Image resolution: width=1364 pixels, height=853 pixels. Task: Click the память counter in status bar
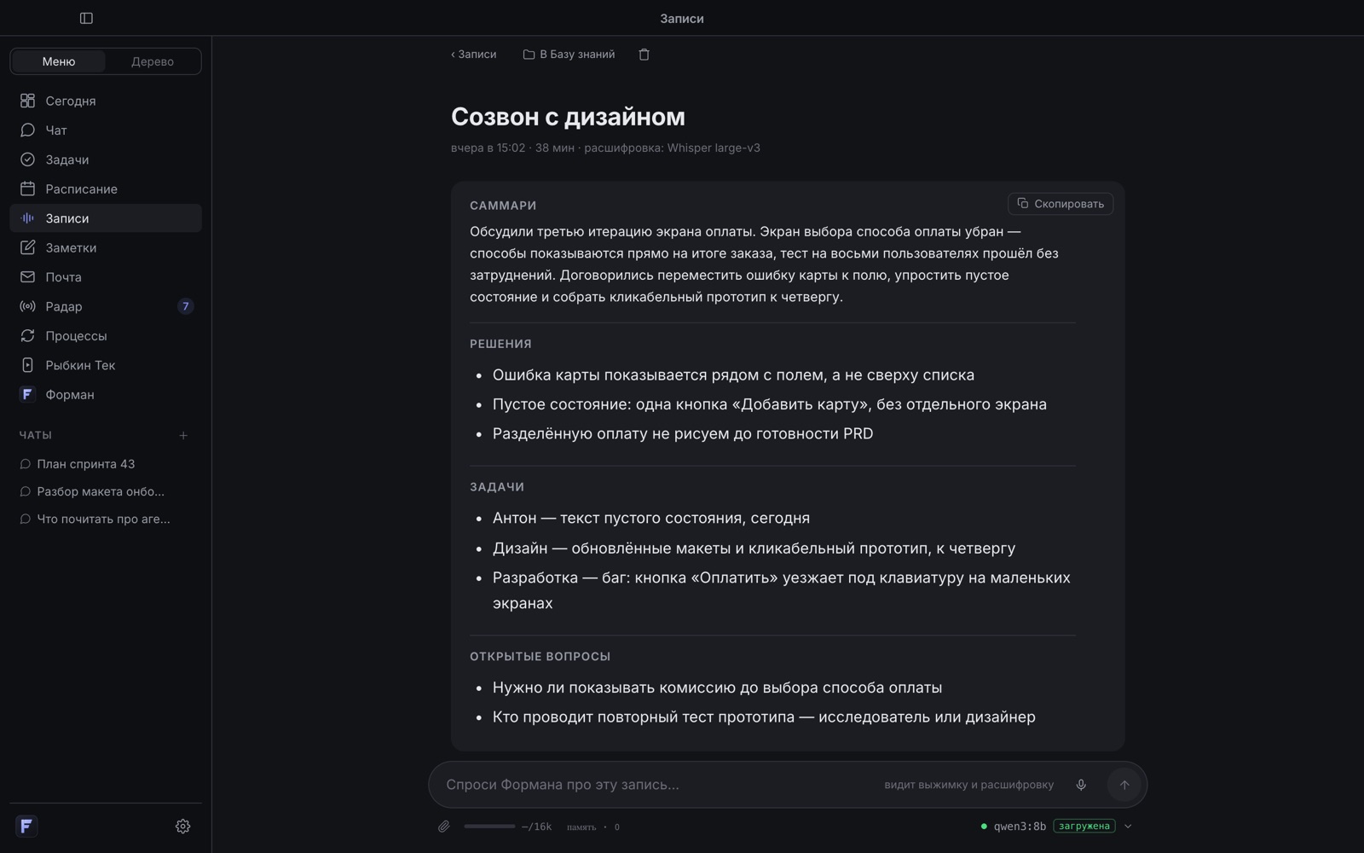click(x=592, y=827)
